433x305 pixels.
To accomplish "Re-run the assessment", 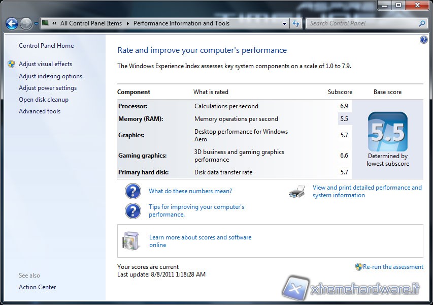I will tap(392, 267).
